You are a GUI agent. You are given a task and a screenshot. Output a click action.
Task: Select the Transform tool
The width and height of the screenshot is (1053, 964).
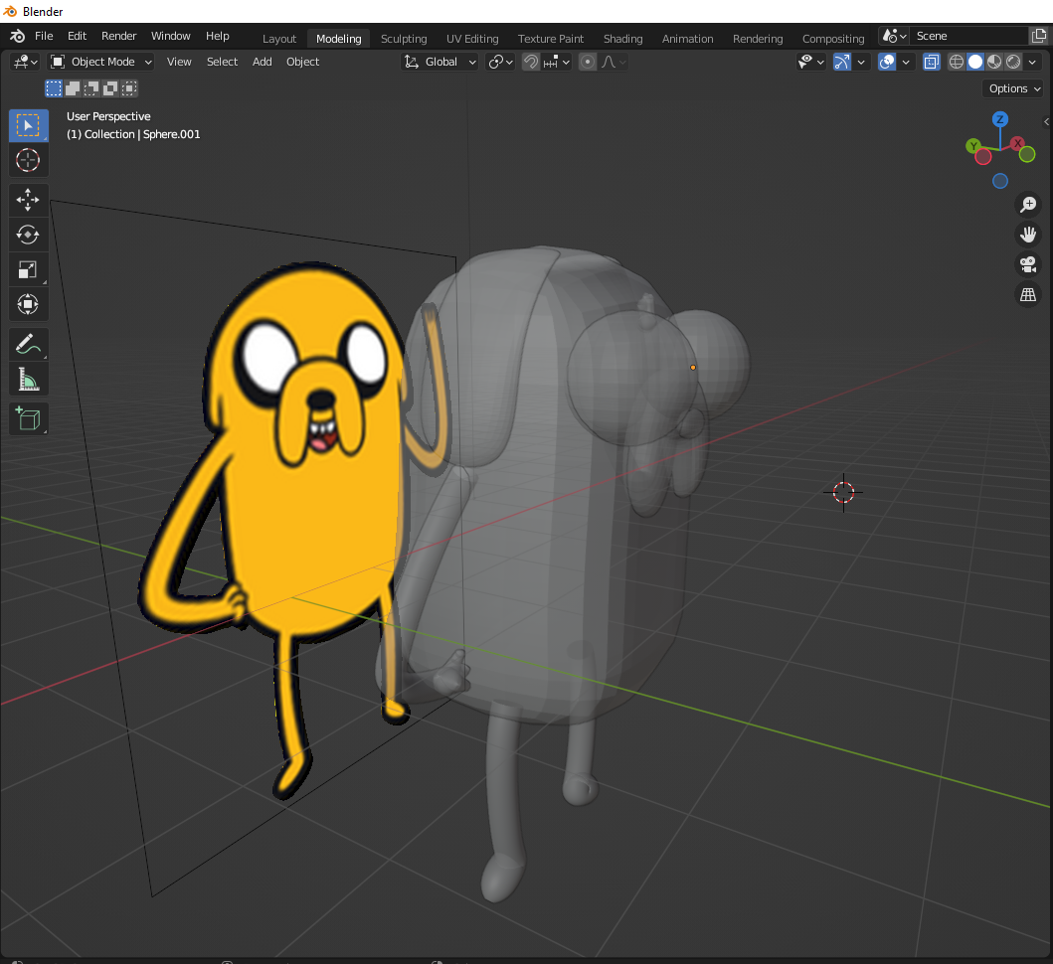(x=28, y=305)
